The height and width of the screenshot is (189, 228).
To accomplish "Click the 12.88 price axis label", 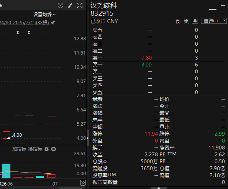I will tap(80, 39).
